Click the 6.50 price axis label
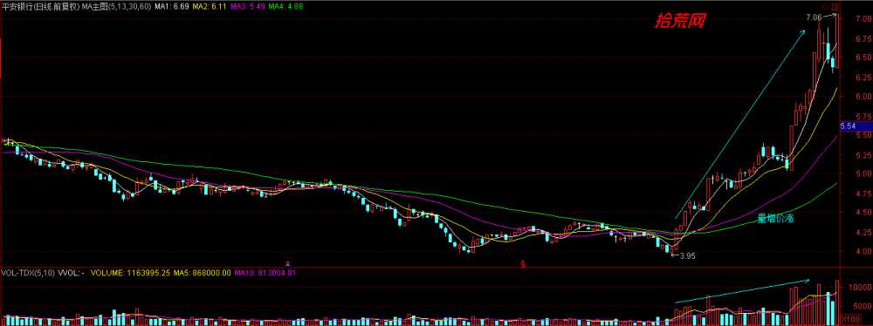 (863, 58)
